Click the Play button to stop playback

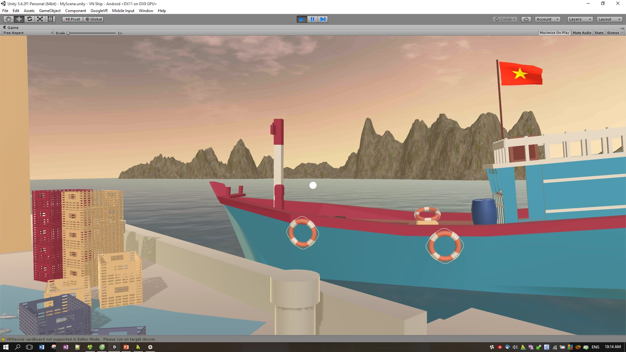pos(302,19)
